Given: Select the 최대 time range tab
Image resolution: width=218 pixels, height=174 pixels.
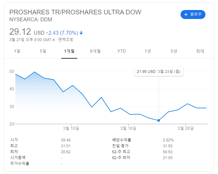Looking at the screenshot, I should tap(200, 51).
